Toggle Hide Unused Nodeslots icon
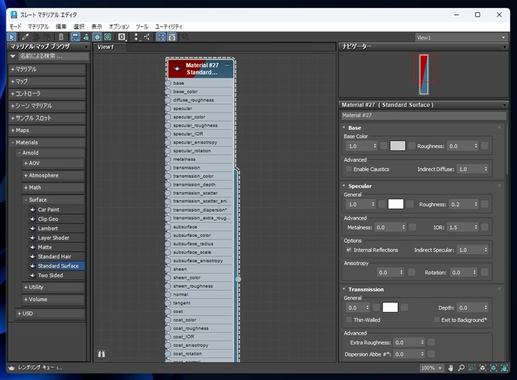This screenshot has height=380, width=517. pos(86,37)
